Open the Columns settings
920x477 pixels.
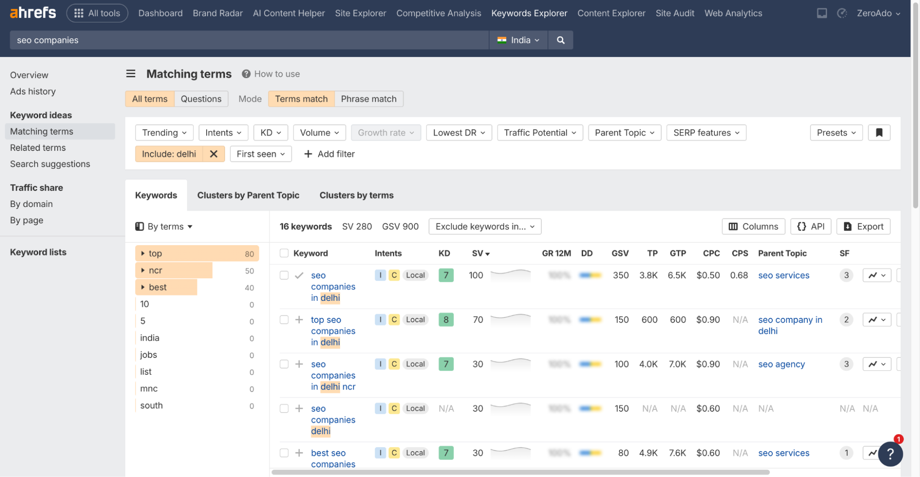(753, 227)
